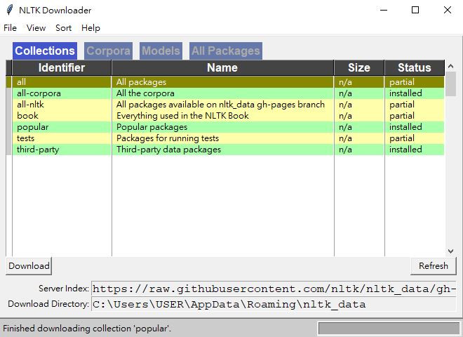The width and height of the screenshot is (463, 337).
Task: Click the 'partial' status of tests
Action: pyautogui.click(x=415, y=138)
